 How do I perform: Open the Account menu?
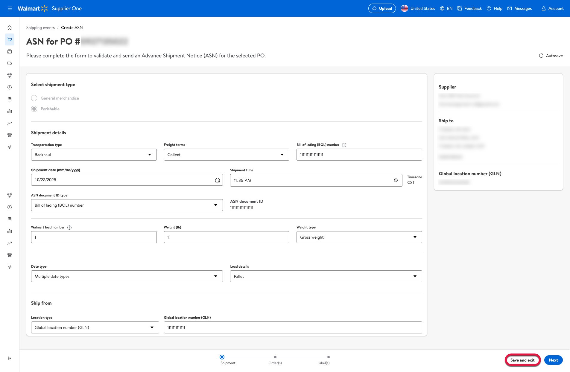pos(552,8)
